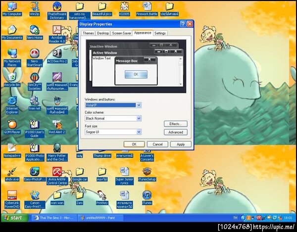Select the CyberLink PowerDVD icon

click(x=12, y=200)
